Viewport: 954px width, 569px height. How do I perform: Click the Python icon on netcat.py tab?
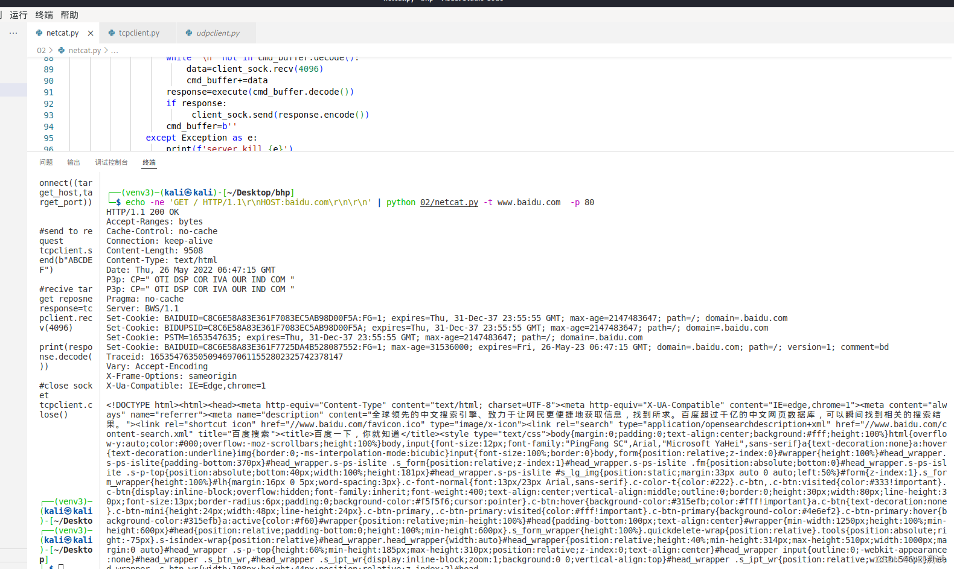click(39, 33)
